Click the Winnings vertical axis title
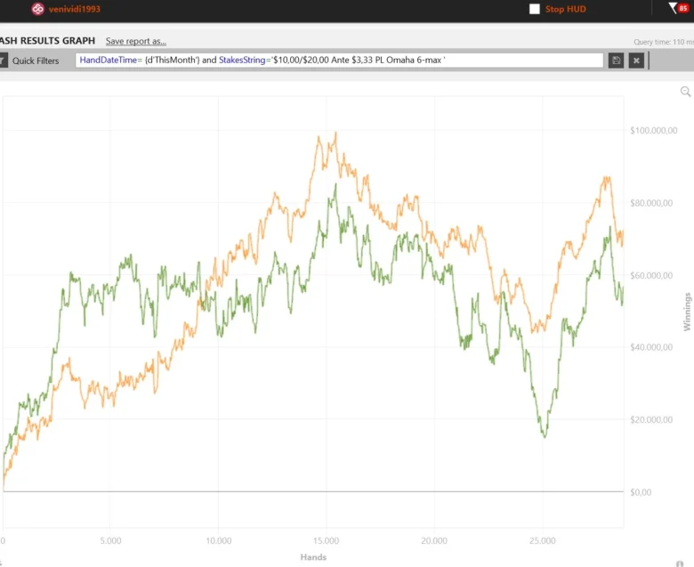The image size is (694, 567). tap(687, 312)
